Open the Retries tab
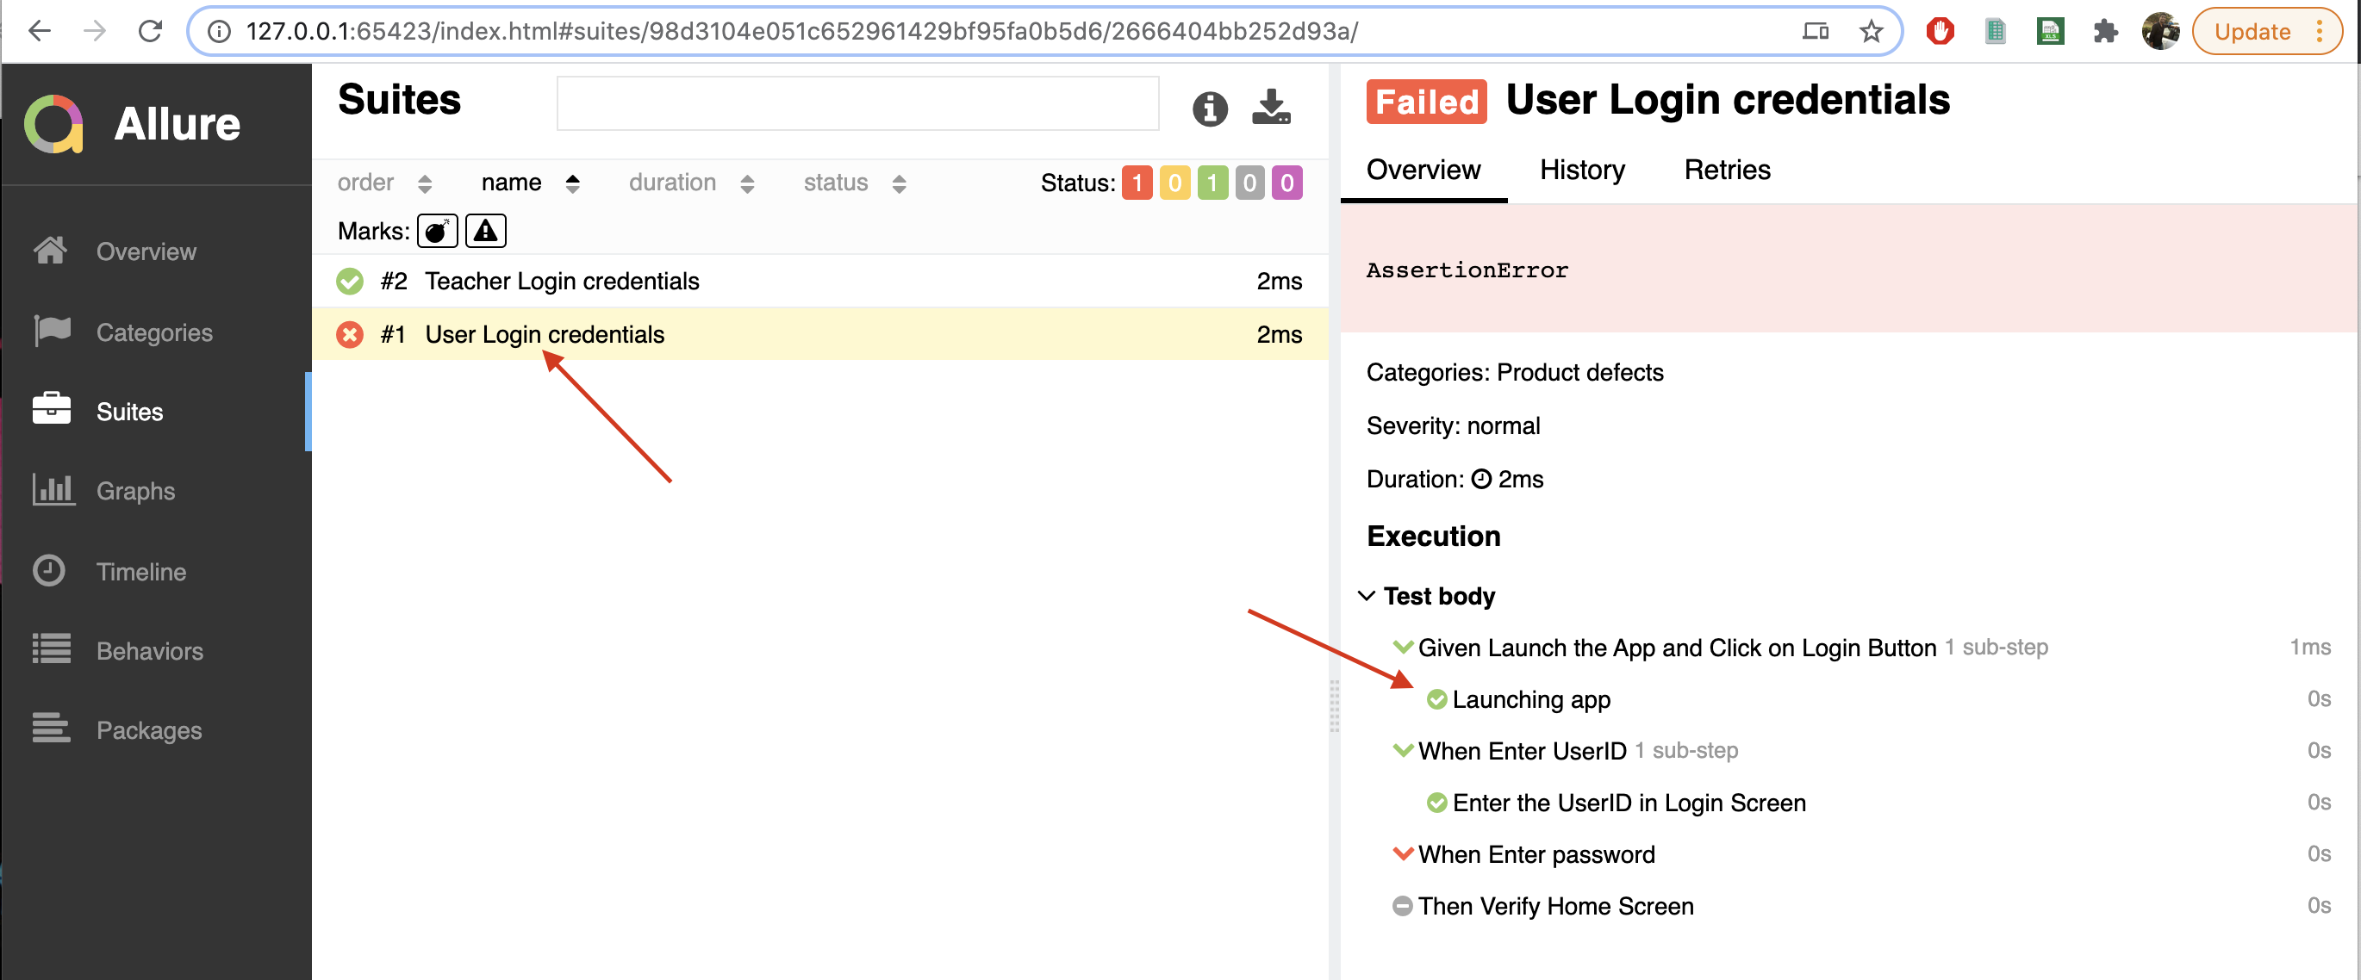 click(x=1727, y=170)
